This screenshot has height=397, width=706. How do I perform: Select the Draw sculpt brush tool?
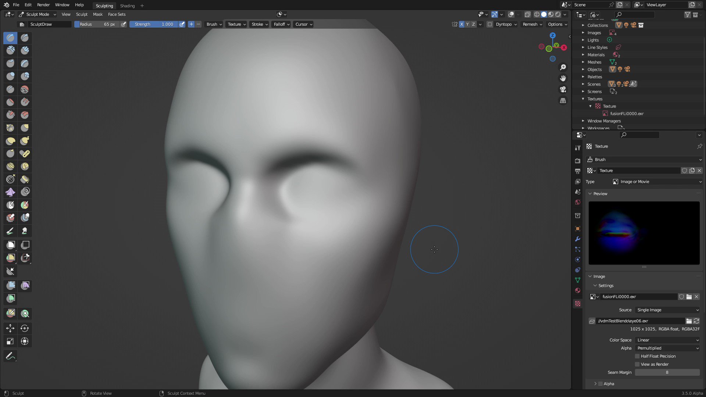click(x=10, y=38)
